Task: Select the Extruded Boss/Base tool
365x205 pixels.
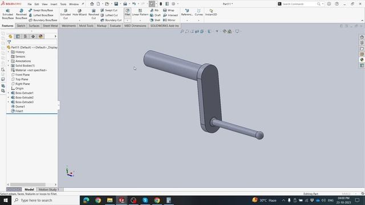Action: pyautogui.click(x=7, y=14)
